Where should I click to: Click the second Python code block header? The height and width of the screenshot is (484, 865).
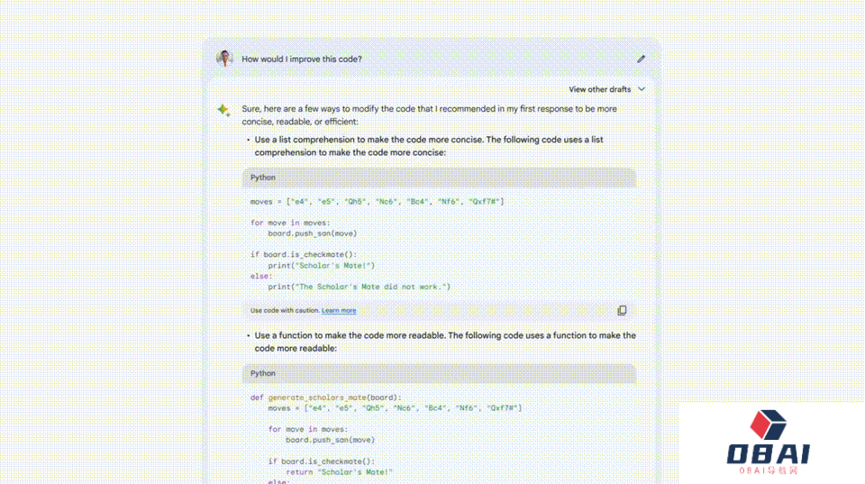click(x=439, y=374)
